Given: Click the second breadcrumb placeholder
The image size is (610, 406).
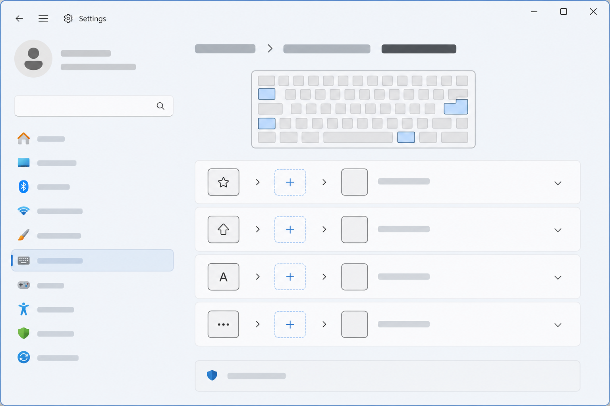Looking at the screenshot, I should 327,49.
